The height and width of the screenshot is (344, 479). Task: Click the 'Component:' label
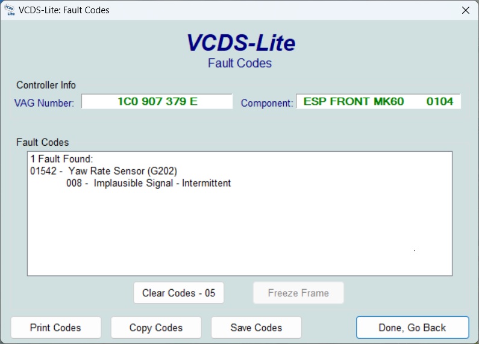pyautogui.click(x=267, y=103)
